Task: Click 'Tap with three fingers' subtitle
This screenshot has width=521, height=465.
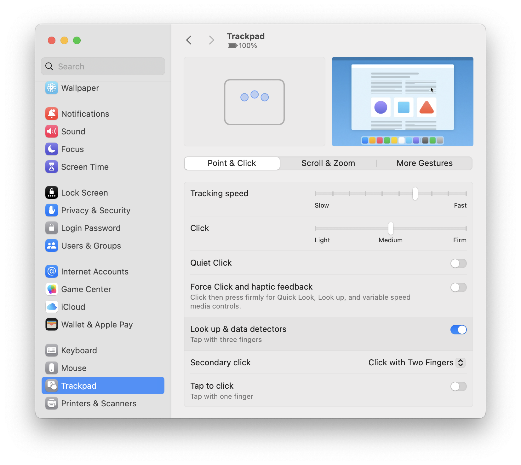Action: [226, 340]
